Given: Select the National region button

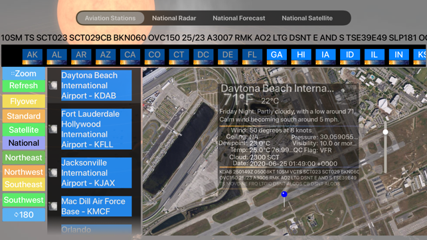Looking at the screenshot, I should 24,143.
